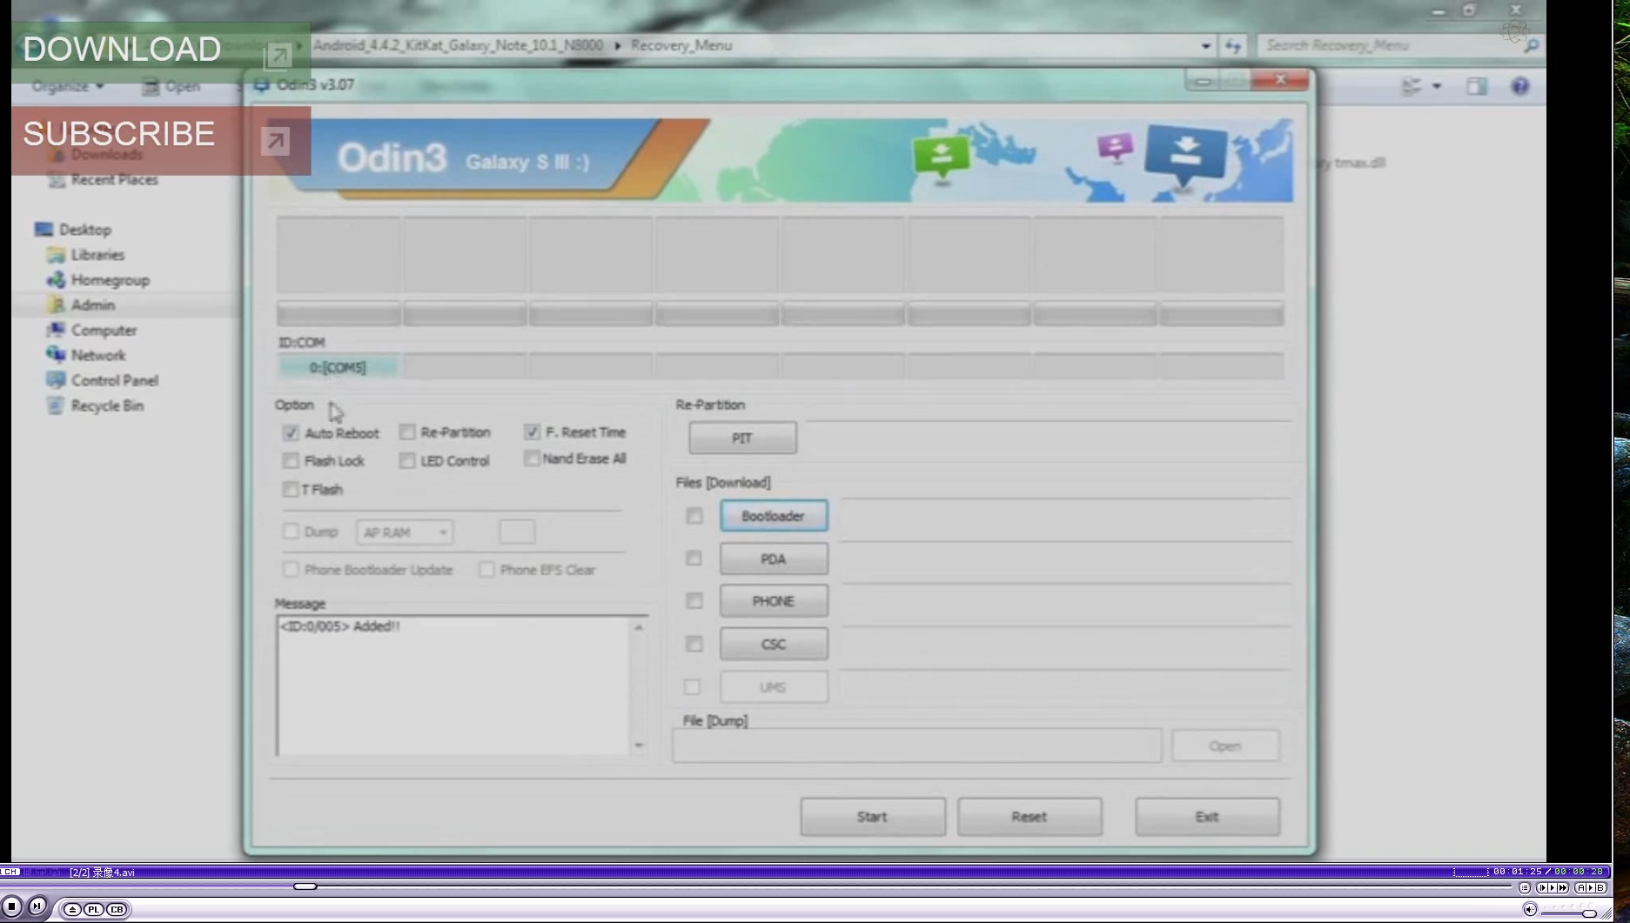Expand the Explorer address bar history dropdown
This screenshot has width=1630, height=923.
1205,45
